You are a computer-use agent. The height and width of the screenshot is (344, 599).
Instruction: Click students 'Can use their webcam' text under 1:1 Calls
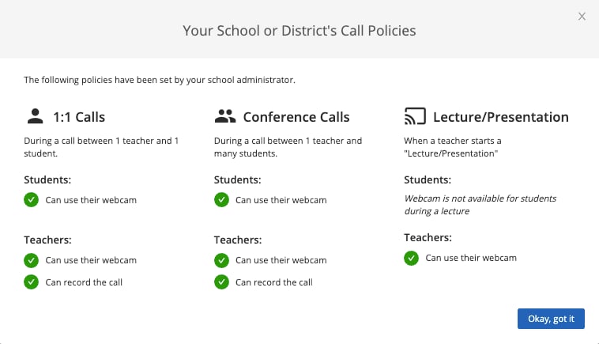point(91,200)
